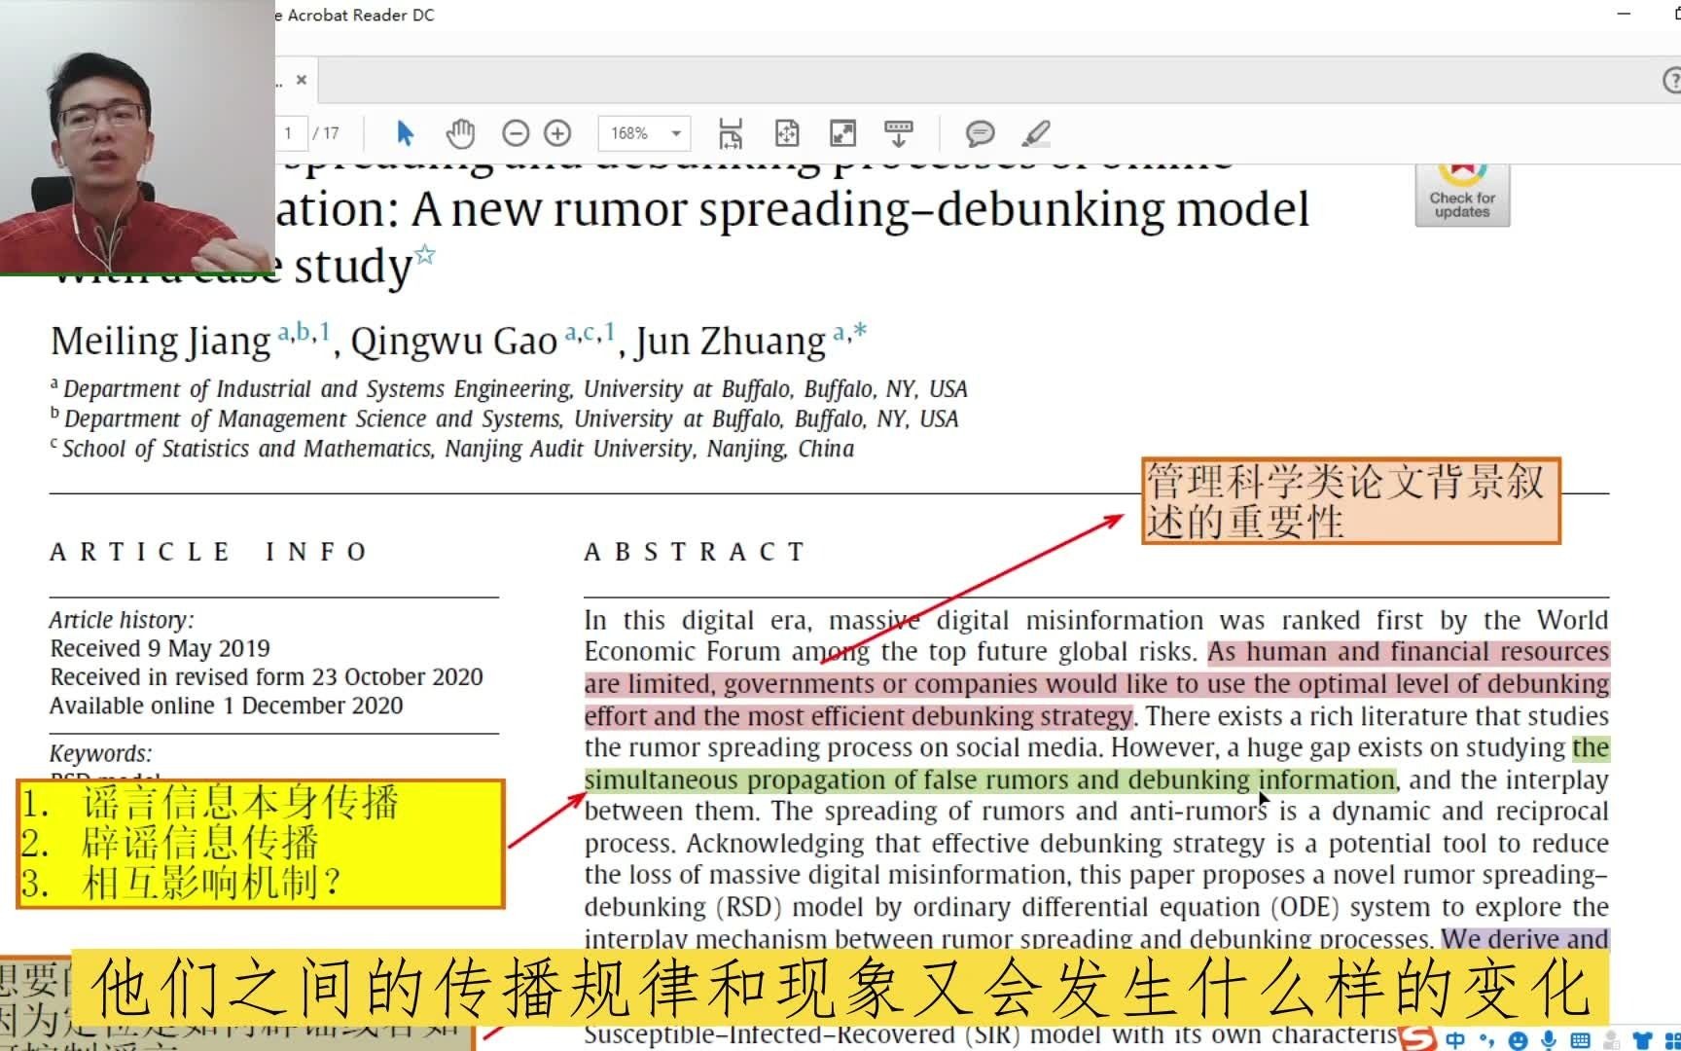Click the Sogou input method logo

click(1417, 1038)
